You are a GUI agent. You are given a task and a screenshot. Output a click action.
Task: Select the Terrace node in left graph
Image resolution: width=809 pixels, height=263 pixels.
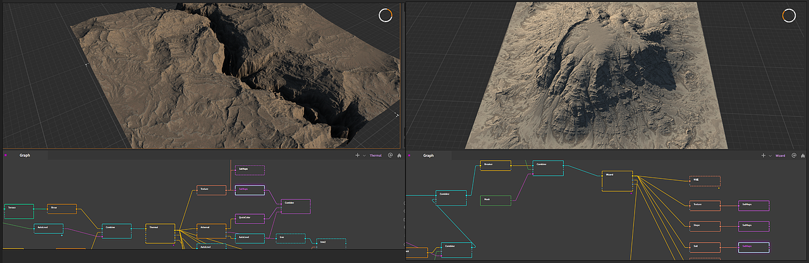(19, 211)
